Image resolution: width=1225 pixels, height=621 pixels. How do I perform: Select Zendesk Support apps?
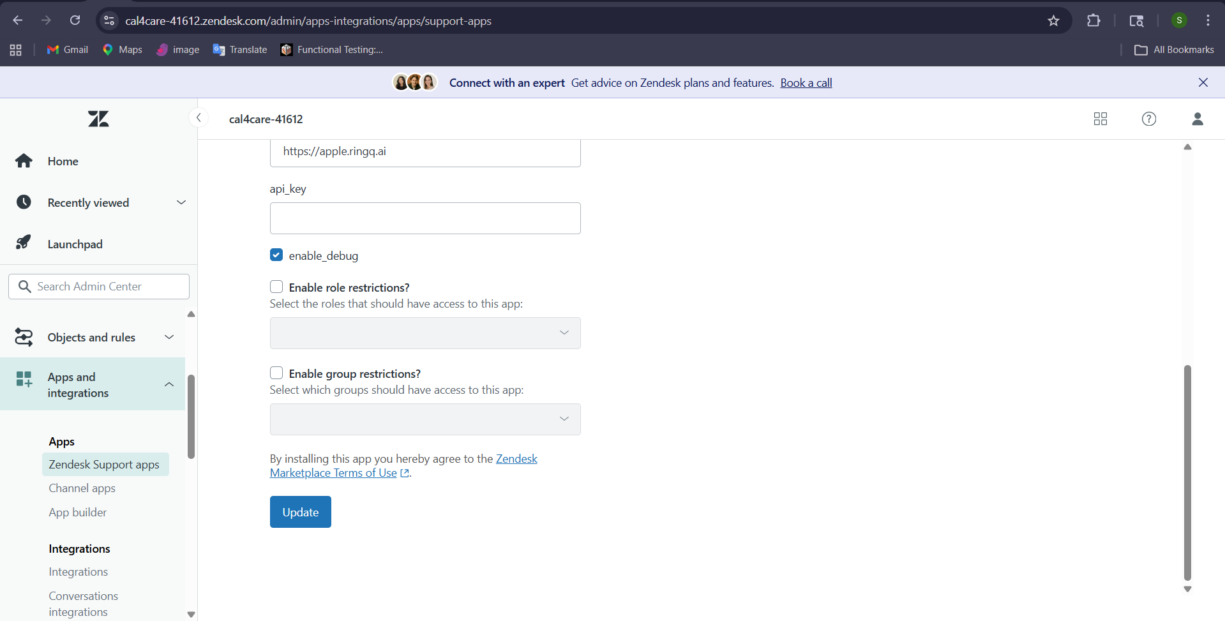coord(105,465)
